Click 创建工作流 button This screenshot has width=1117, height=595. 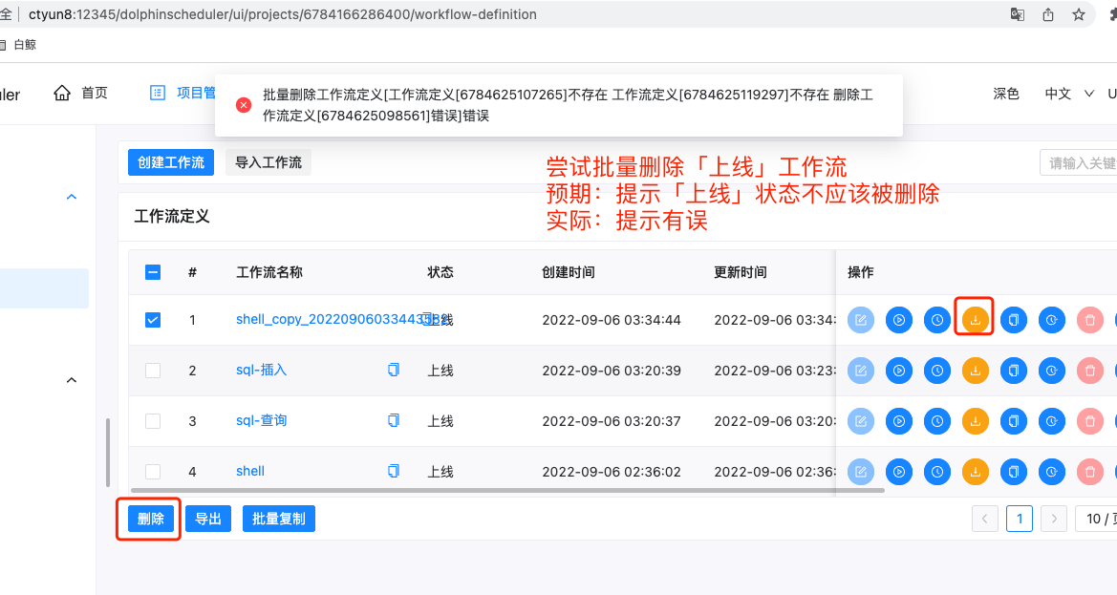[171, 162]
